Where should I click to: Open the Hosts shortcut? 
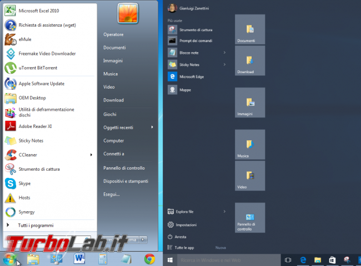click(49, 197)
